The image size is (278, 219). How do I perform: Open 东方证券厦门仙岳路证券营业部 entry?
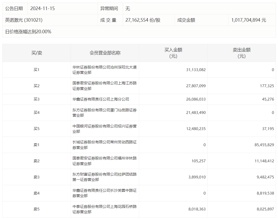pos(105,113)
